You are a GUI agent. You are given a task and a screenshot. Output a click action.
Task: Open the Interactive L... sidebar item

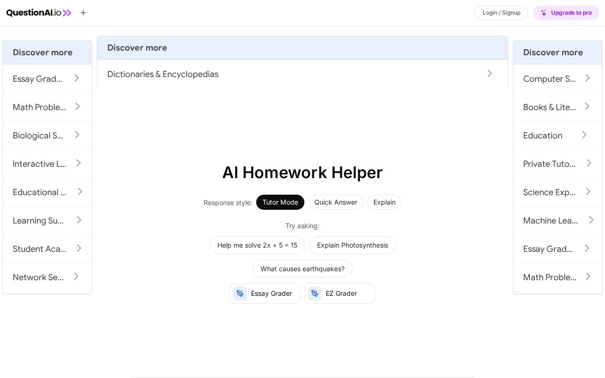click(47, 164)
